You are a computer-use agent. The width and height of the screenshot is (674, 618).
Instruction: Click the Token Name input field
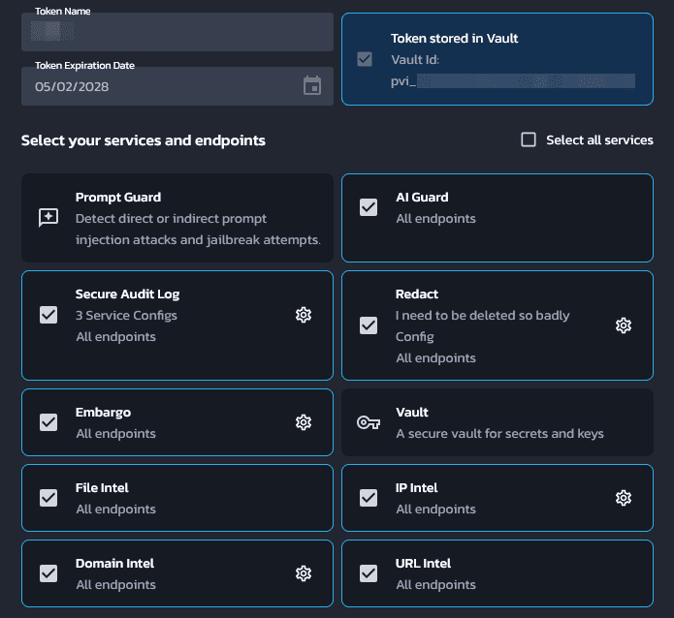[177, 32]
